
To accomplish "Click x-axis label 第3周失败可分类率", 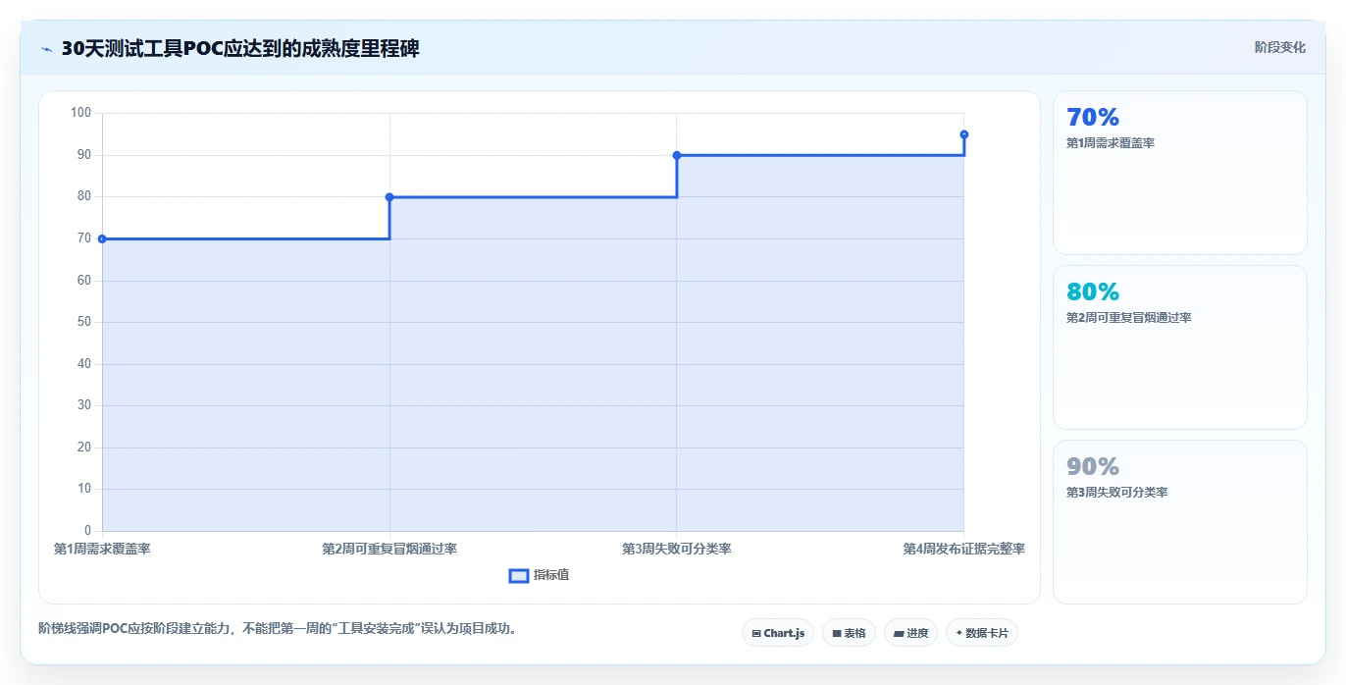I will 677,549.
